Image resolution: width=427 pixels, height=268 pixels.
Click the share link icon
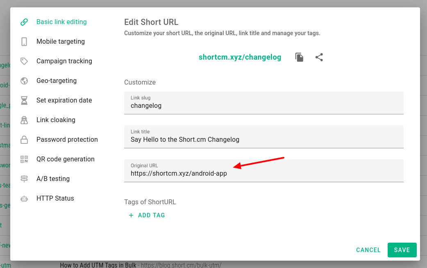point(319,57)
